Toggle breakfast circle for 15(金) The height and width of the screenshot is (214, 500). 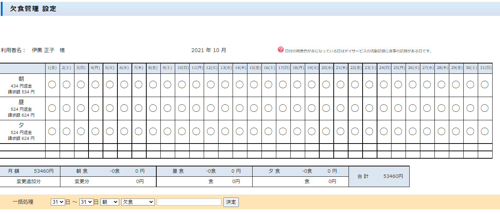pyautogui.click(x=254, y=84)
